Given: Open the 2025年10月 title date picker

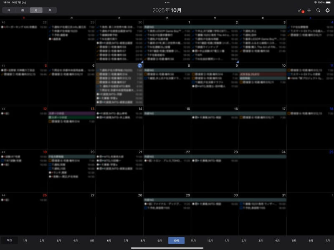Looking at the screenshot, I should (167, 10).
